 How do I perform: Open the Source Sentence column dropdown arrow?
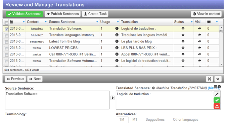pyautogui.click(x=97, y=22)
